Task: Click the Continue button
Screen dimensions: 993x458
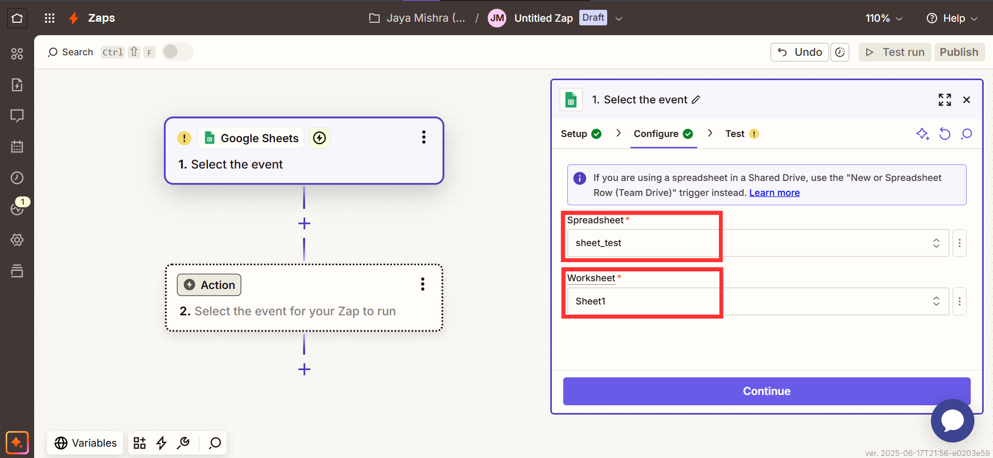Action: (x=766, y=391)
